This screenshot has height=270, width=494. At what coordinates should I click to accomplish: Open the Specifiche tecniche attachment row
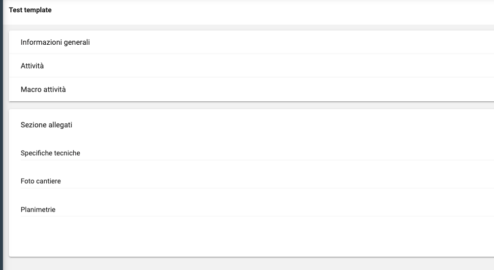(50, 153)
